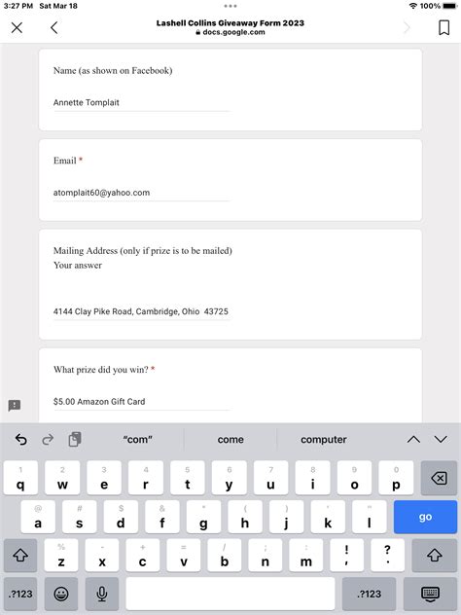Tap the clipboard paste icon
The width and height of the screenshot is (461, 615).
75,439
